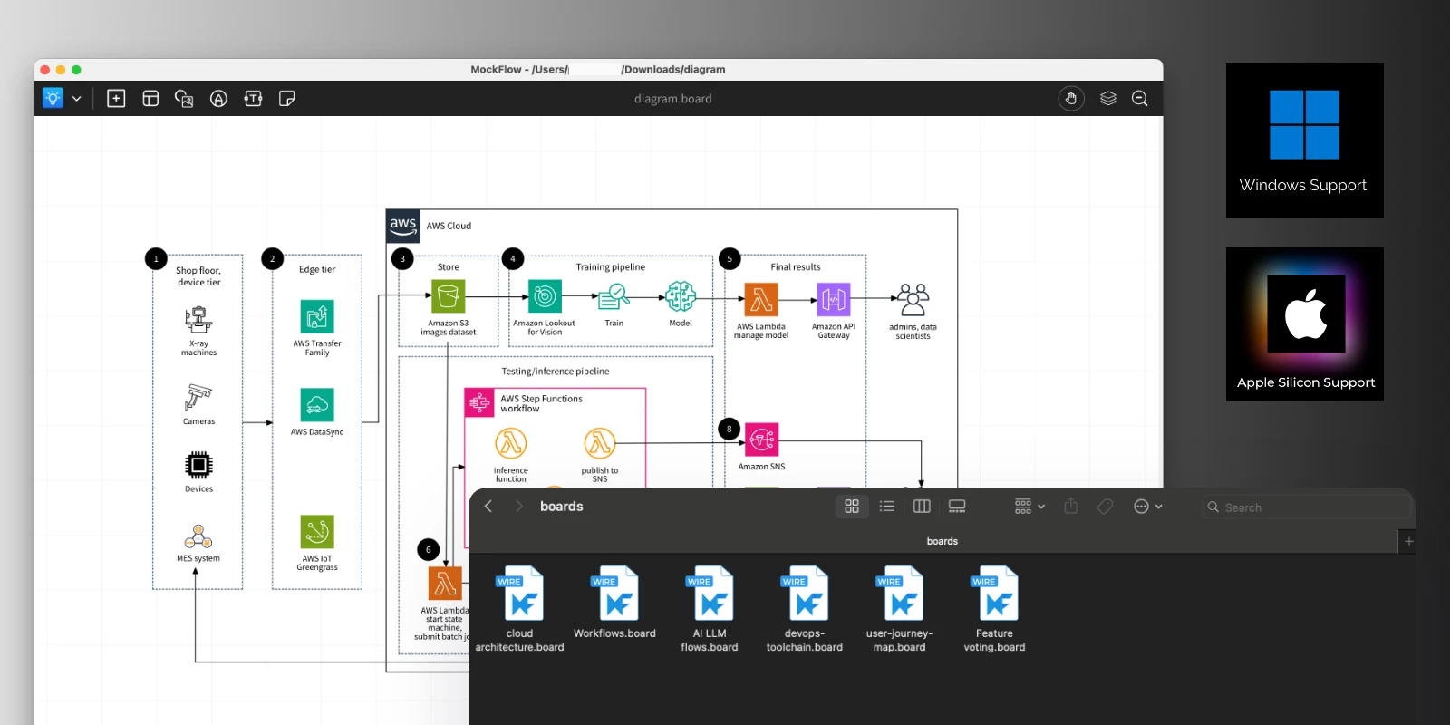Screen dimensions: 1450x725
Task: Click the Finder Search field
Action: click(1306, 507)
